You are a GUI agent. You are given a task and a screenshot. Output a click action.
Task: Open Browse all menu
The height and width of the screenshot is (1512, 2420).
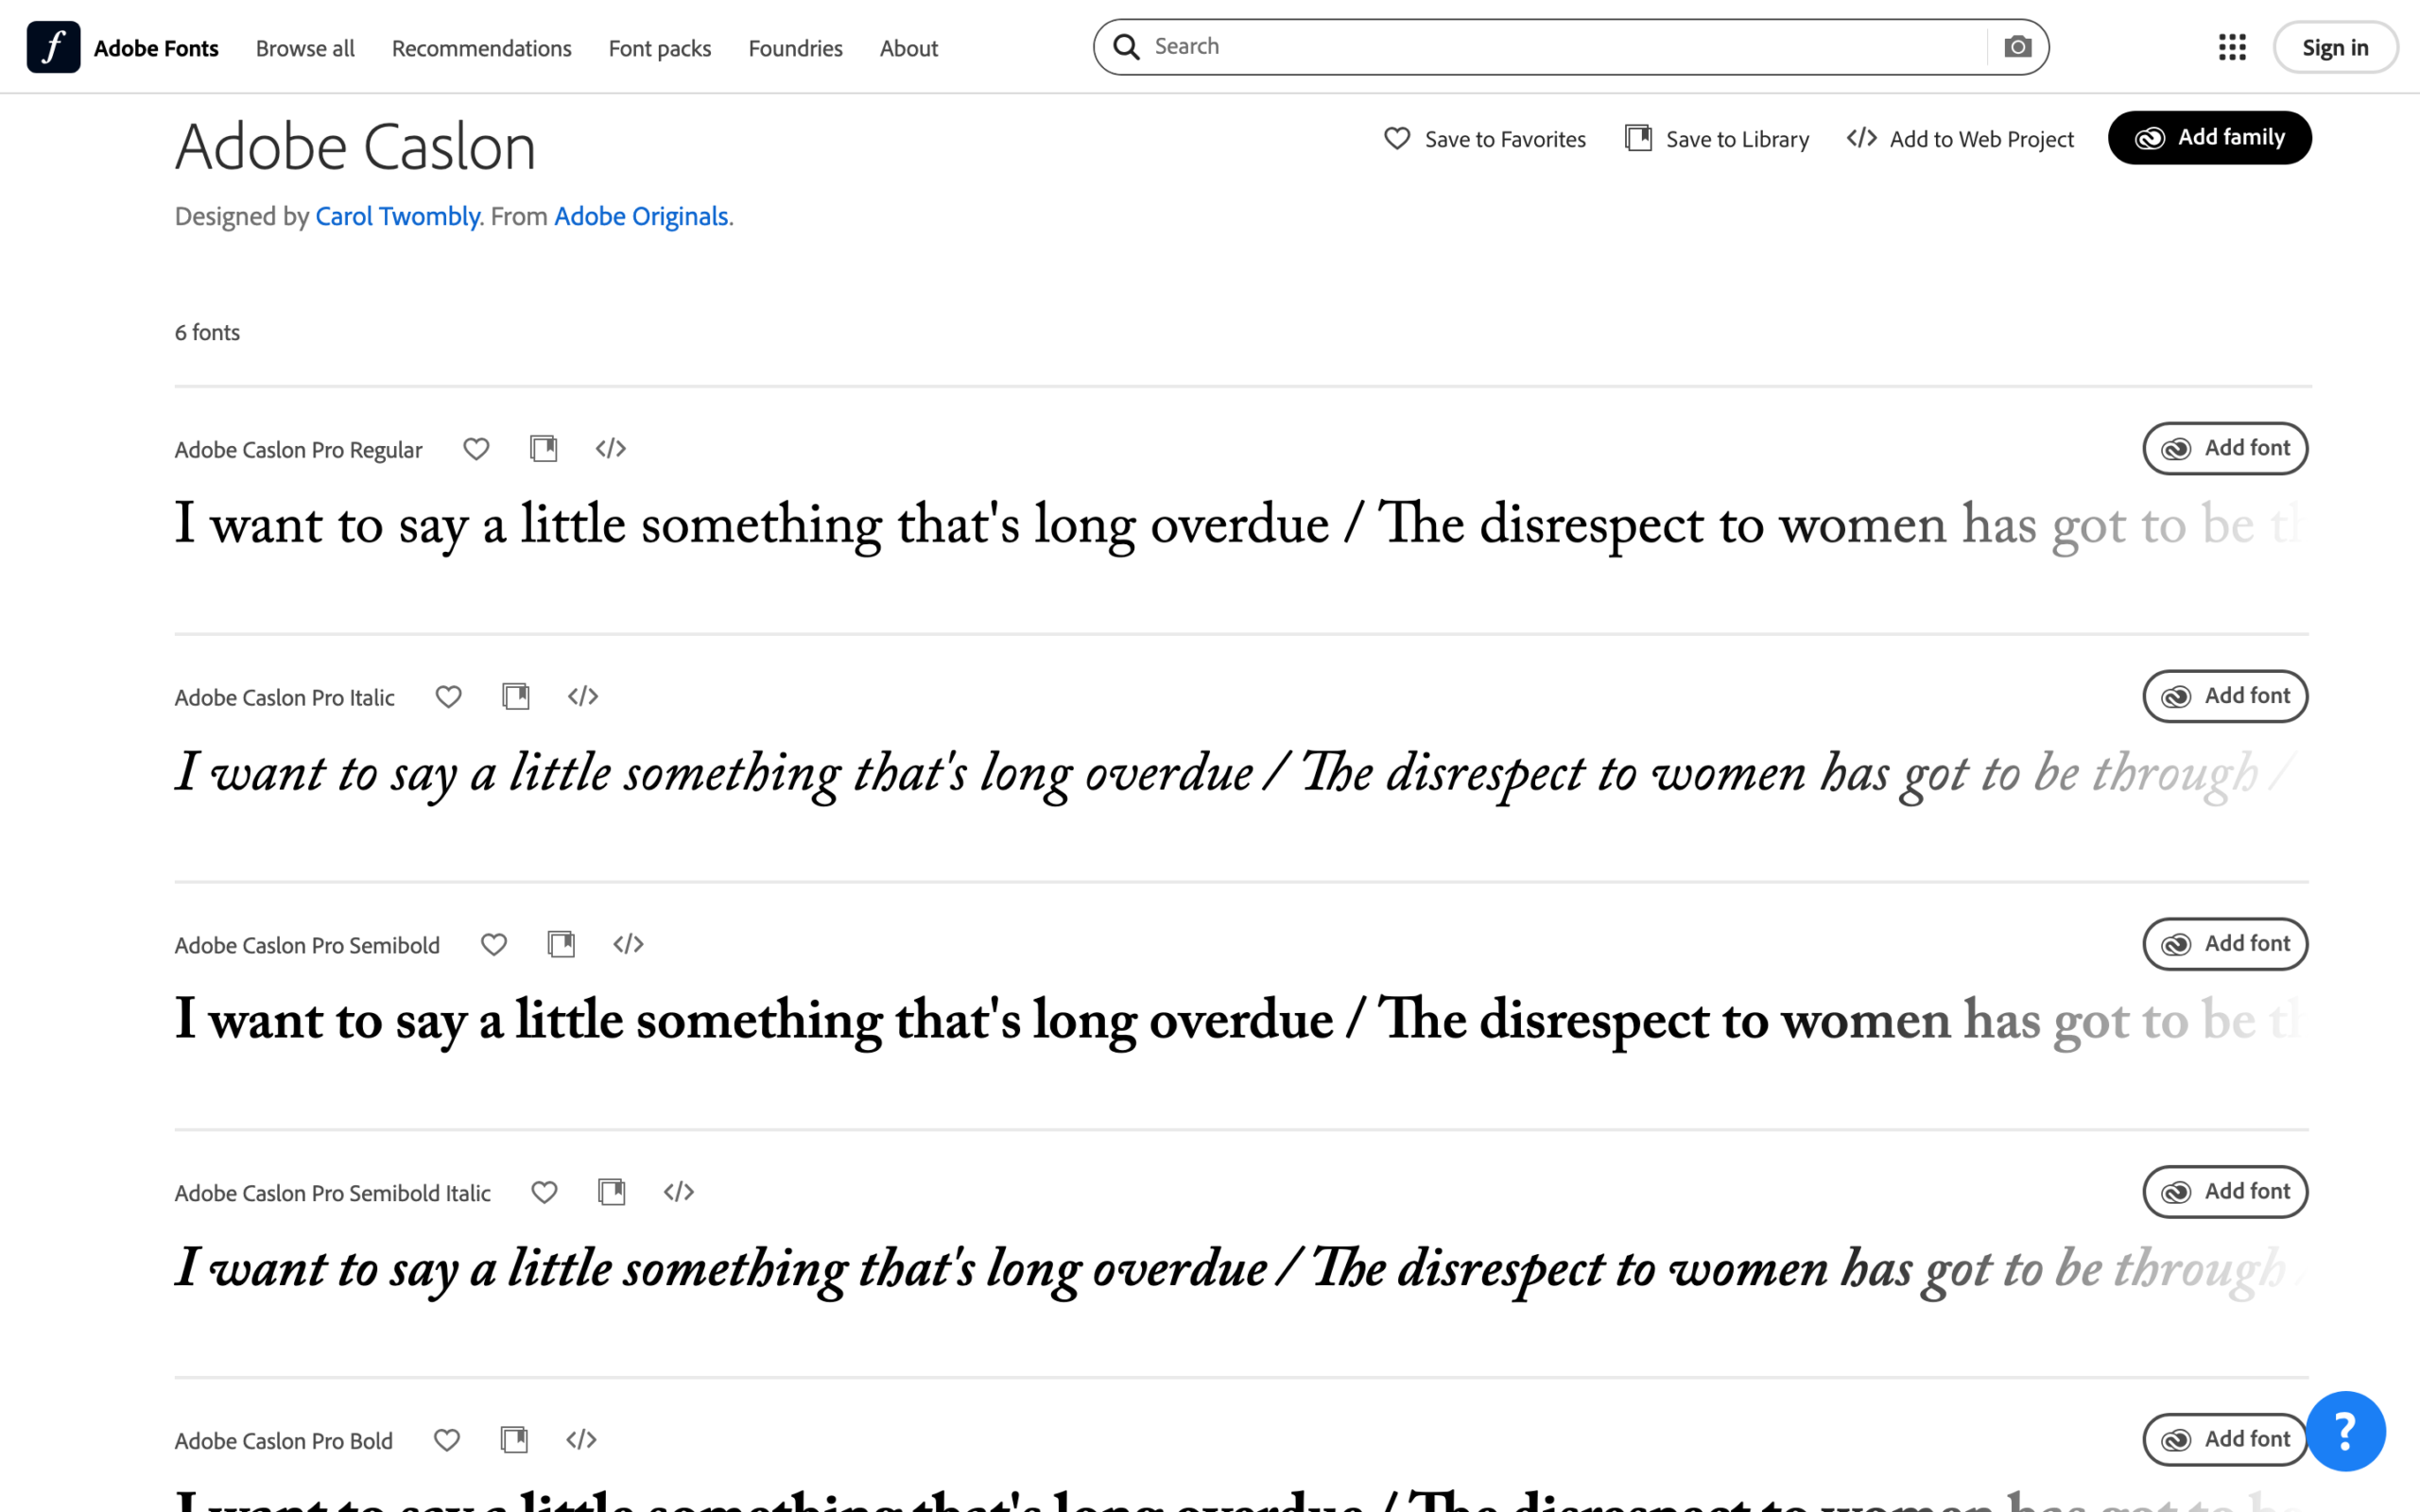pyautogui.click(x=305, y=48)
